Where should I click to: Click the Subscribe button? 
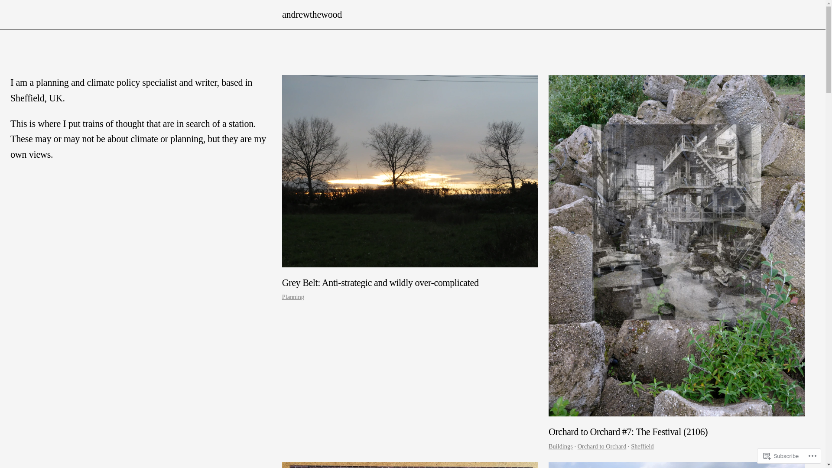tap(781, 456)
